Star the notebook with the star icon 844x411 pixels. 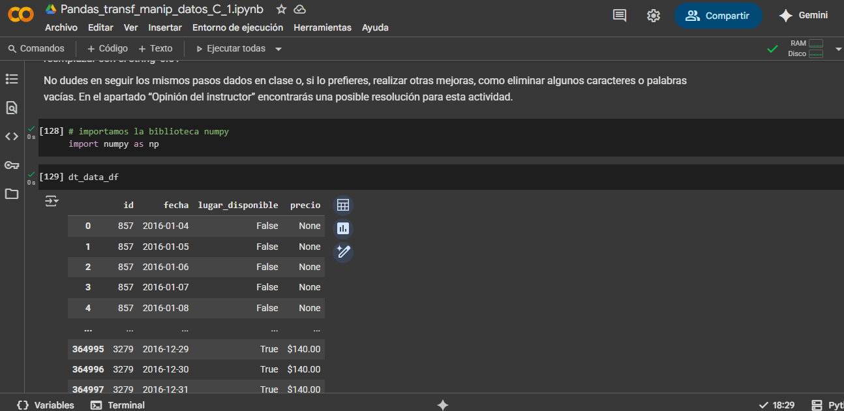pos(281,9)
